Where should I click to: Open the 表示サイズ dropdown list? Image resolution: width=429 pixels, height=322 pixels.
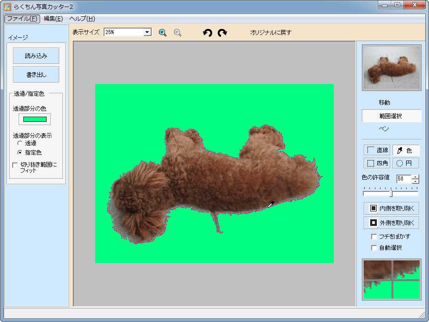[x=147, y=32]
